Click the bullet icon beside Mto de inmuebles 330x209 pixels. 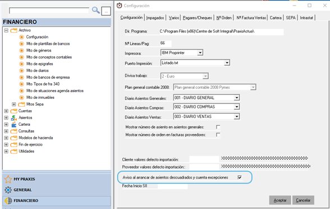[21, 98]
